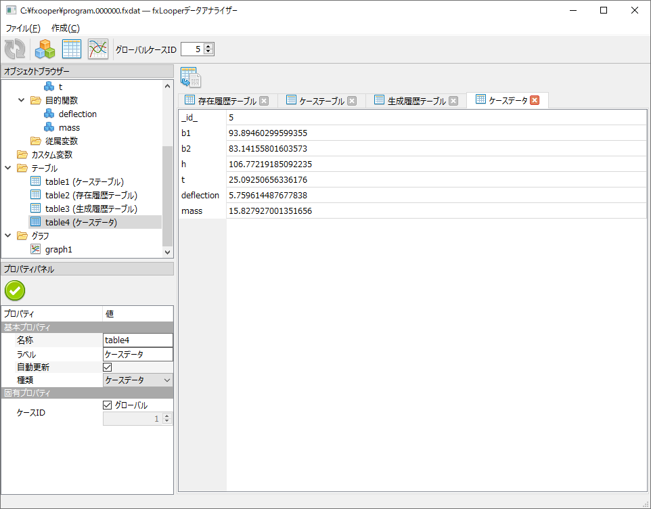Close the 存在履歴テーブル tab
The image size is (651, 509).
coord(264,101)
